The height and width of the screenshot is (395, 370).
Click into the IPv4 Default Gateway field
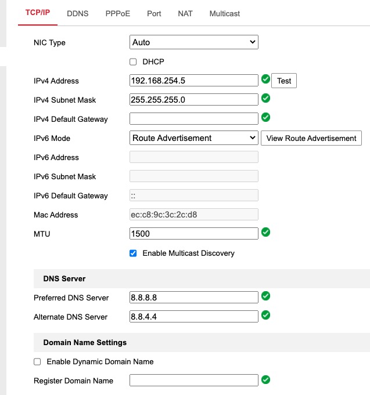pyautogui.click(x=193, y=119)
